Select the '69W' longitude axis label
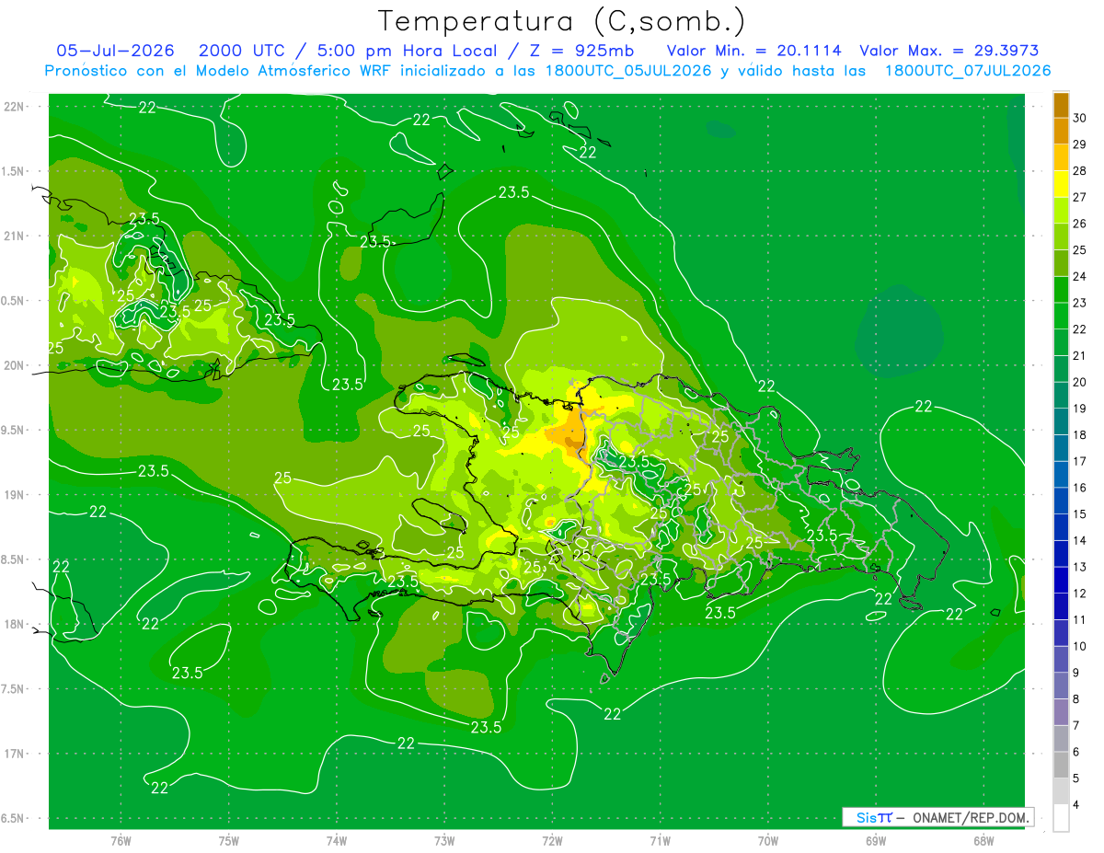 (x=876, y=841)
